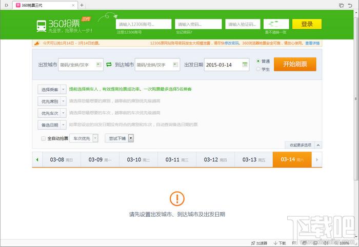Click the restore closed tab undo icon
The height and width of the screenshot is (247, 359).
click(350, 5)
